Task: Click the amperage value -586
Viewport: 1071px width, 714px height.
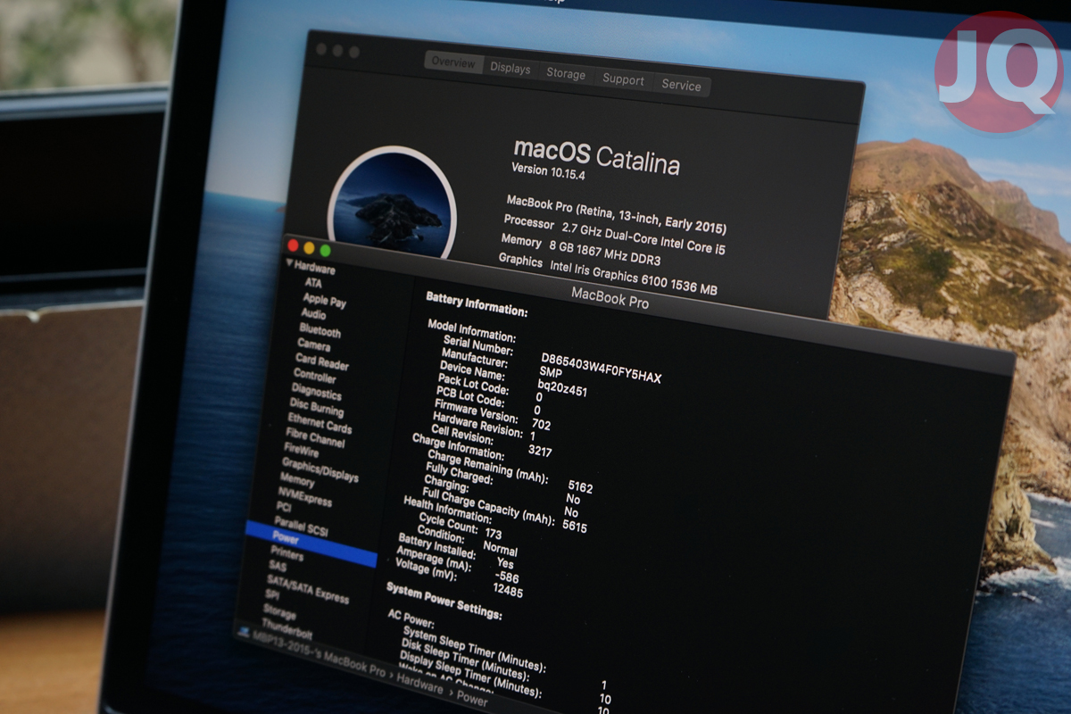Action: (x=506, y=577)
